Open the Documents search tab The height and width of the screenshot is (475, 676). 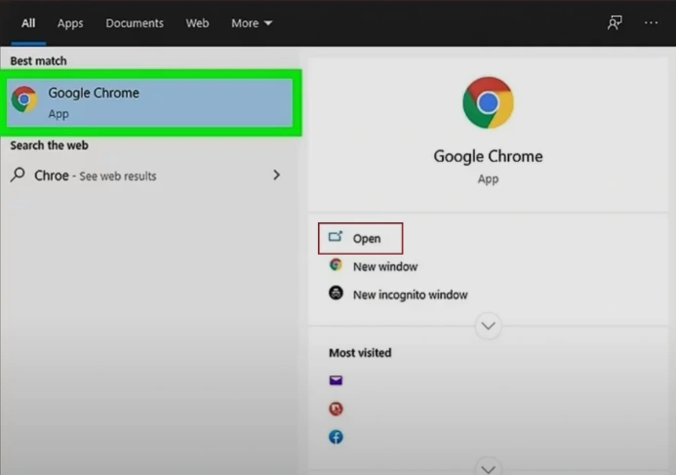tap(135, 23)
